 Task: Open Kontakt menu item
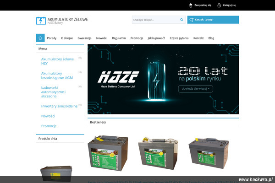pos(198,38)
